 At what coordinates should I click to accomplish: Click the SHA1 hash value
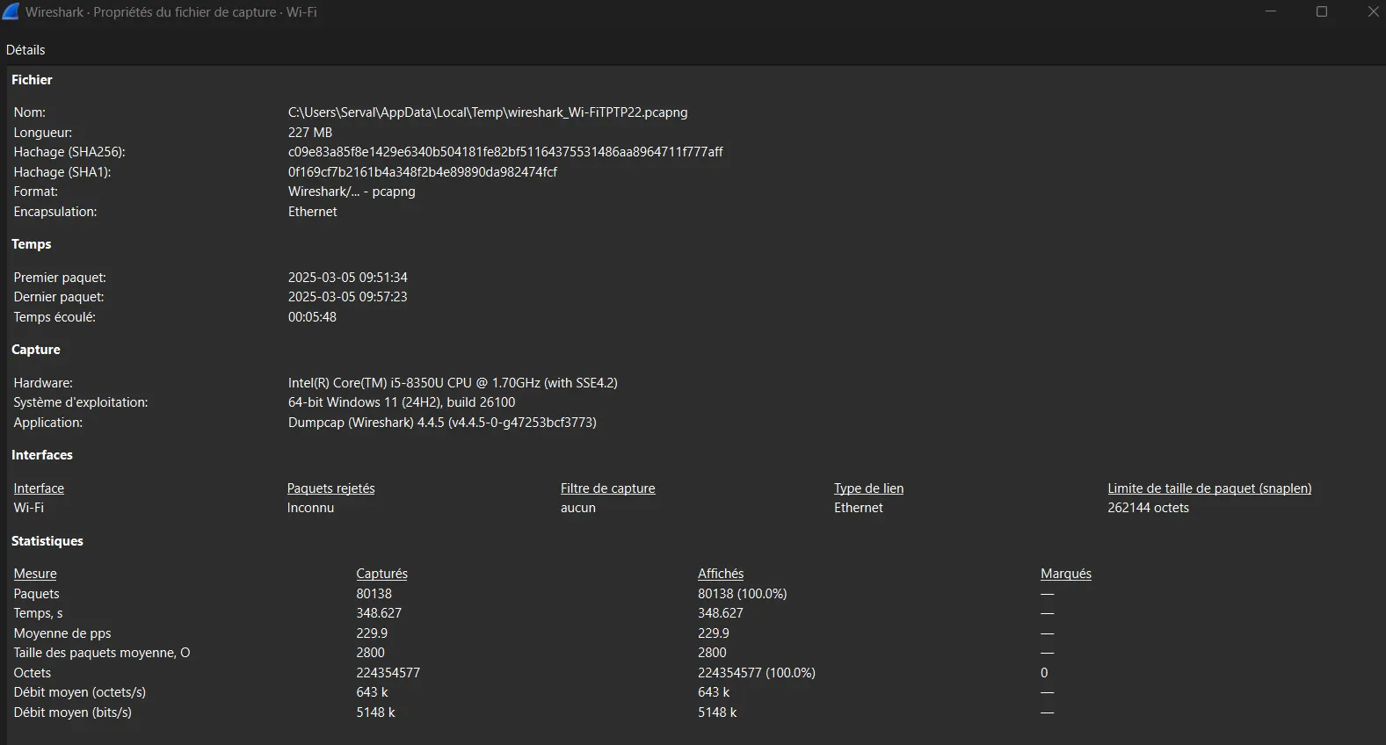(422, 172)
